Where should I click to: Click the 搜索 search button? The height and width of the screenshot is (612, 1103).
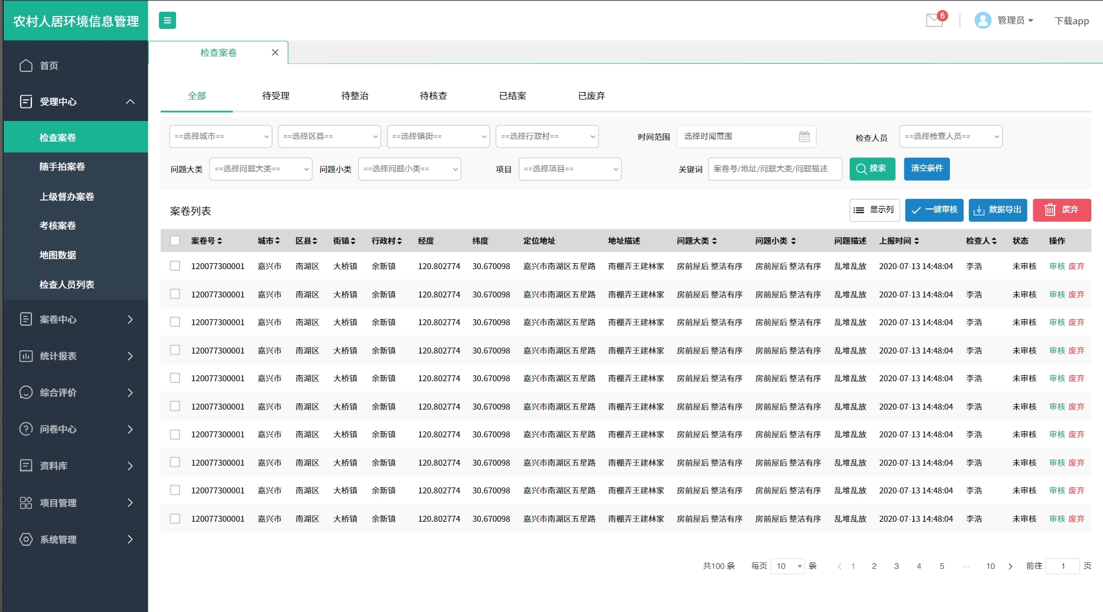point(872,169)
